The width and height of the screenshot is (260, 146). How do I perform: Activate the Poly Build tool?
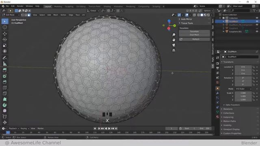[x=5, y=99]
